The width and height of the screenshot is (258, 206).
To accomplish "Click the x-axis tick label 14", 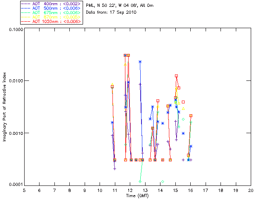I will (x=160, y=190).
